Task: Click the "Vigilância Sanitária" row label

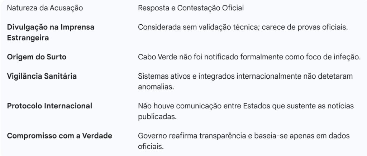Action: (x=42, y=76)
